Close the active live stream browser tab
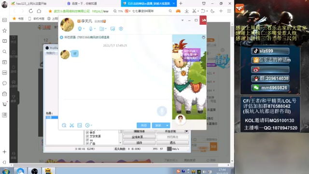 (174, 3)
